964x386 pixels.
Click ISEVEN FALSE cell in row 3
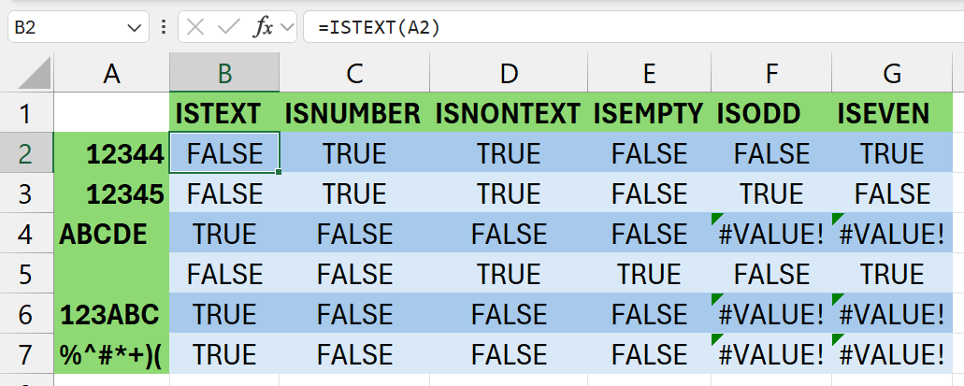pos(892,193)
